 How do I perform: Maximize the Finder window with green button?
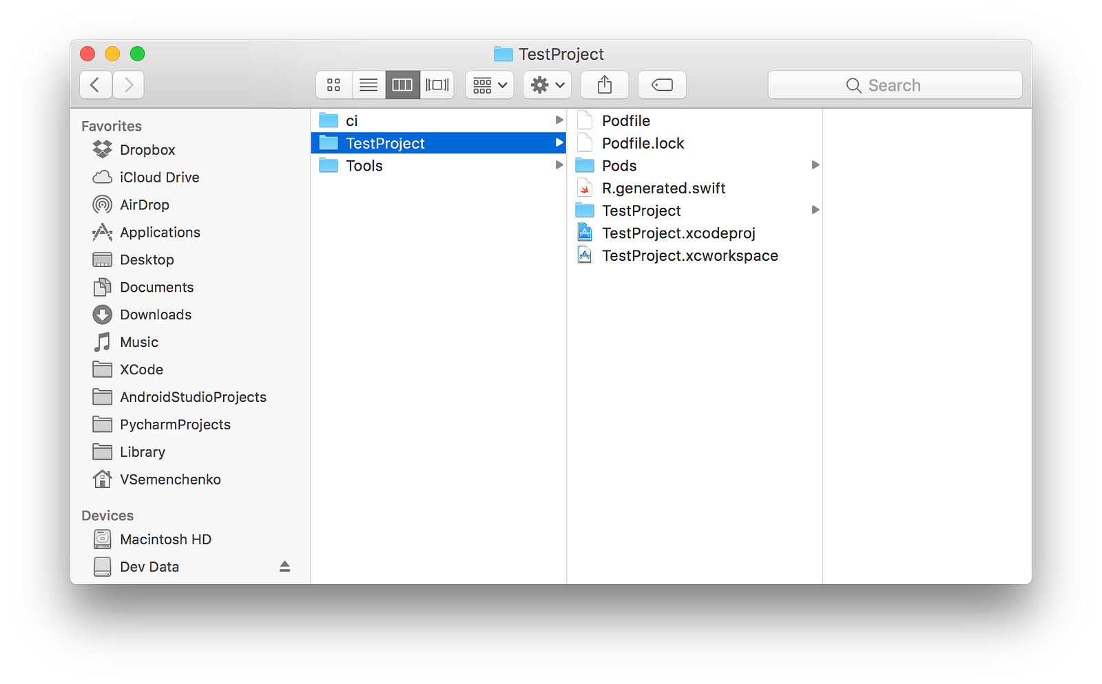137,54
